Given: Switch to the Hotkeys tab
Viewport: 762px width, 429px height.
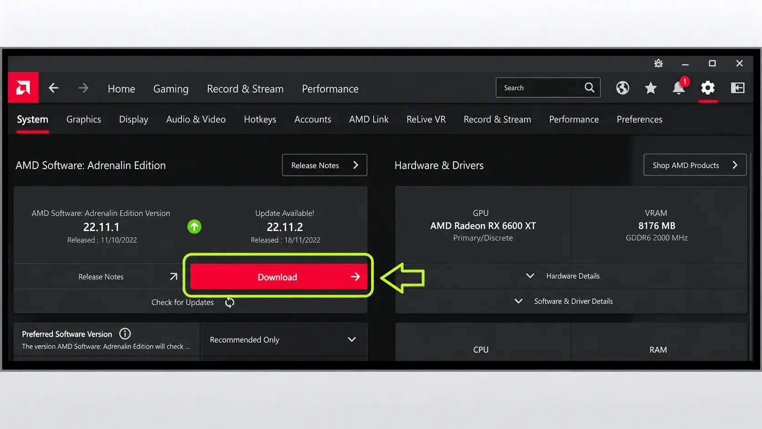Looking at the screenshot, I should 260,119.
